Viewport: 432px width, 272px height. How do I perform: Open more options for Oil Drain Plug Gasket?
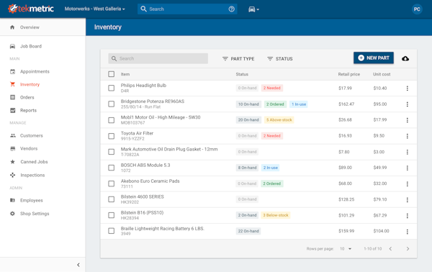(408, 152)
